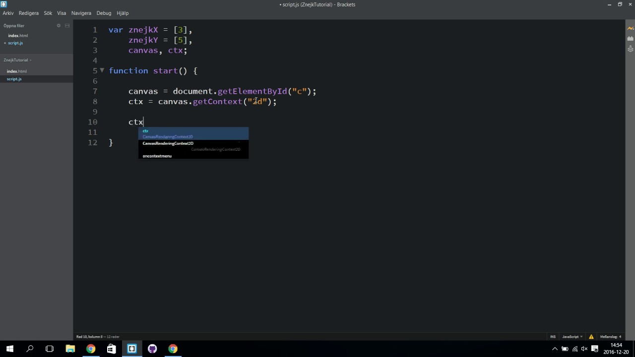The height and width of the screenshot is (357, 635).
Task: Open the Sök menu
Action: point(48,13)
